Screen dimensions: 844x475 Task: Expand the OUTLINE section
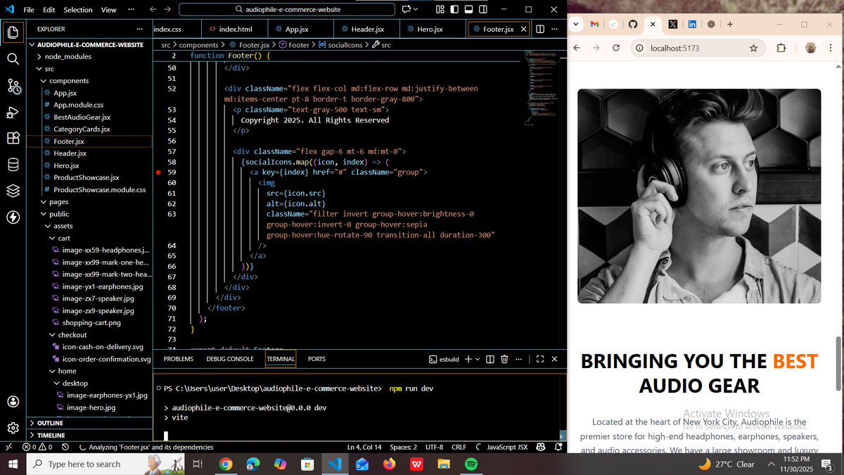tap(49, 423)
